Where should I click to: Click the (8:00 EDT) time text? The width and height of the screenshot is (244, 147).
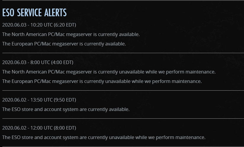click(x=65, y=128)
